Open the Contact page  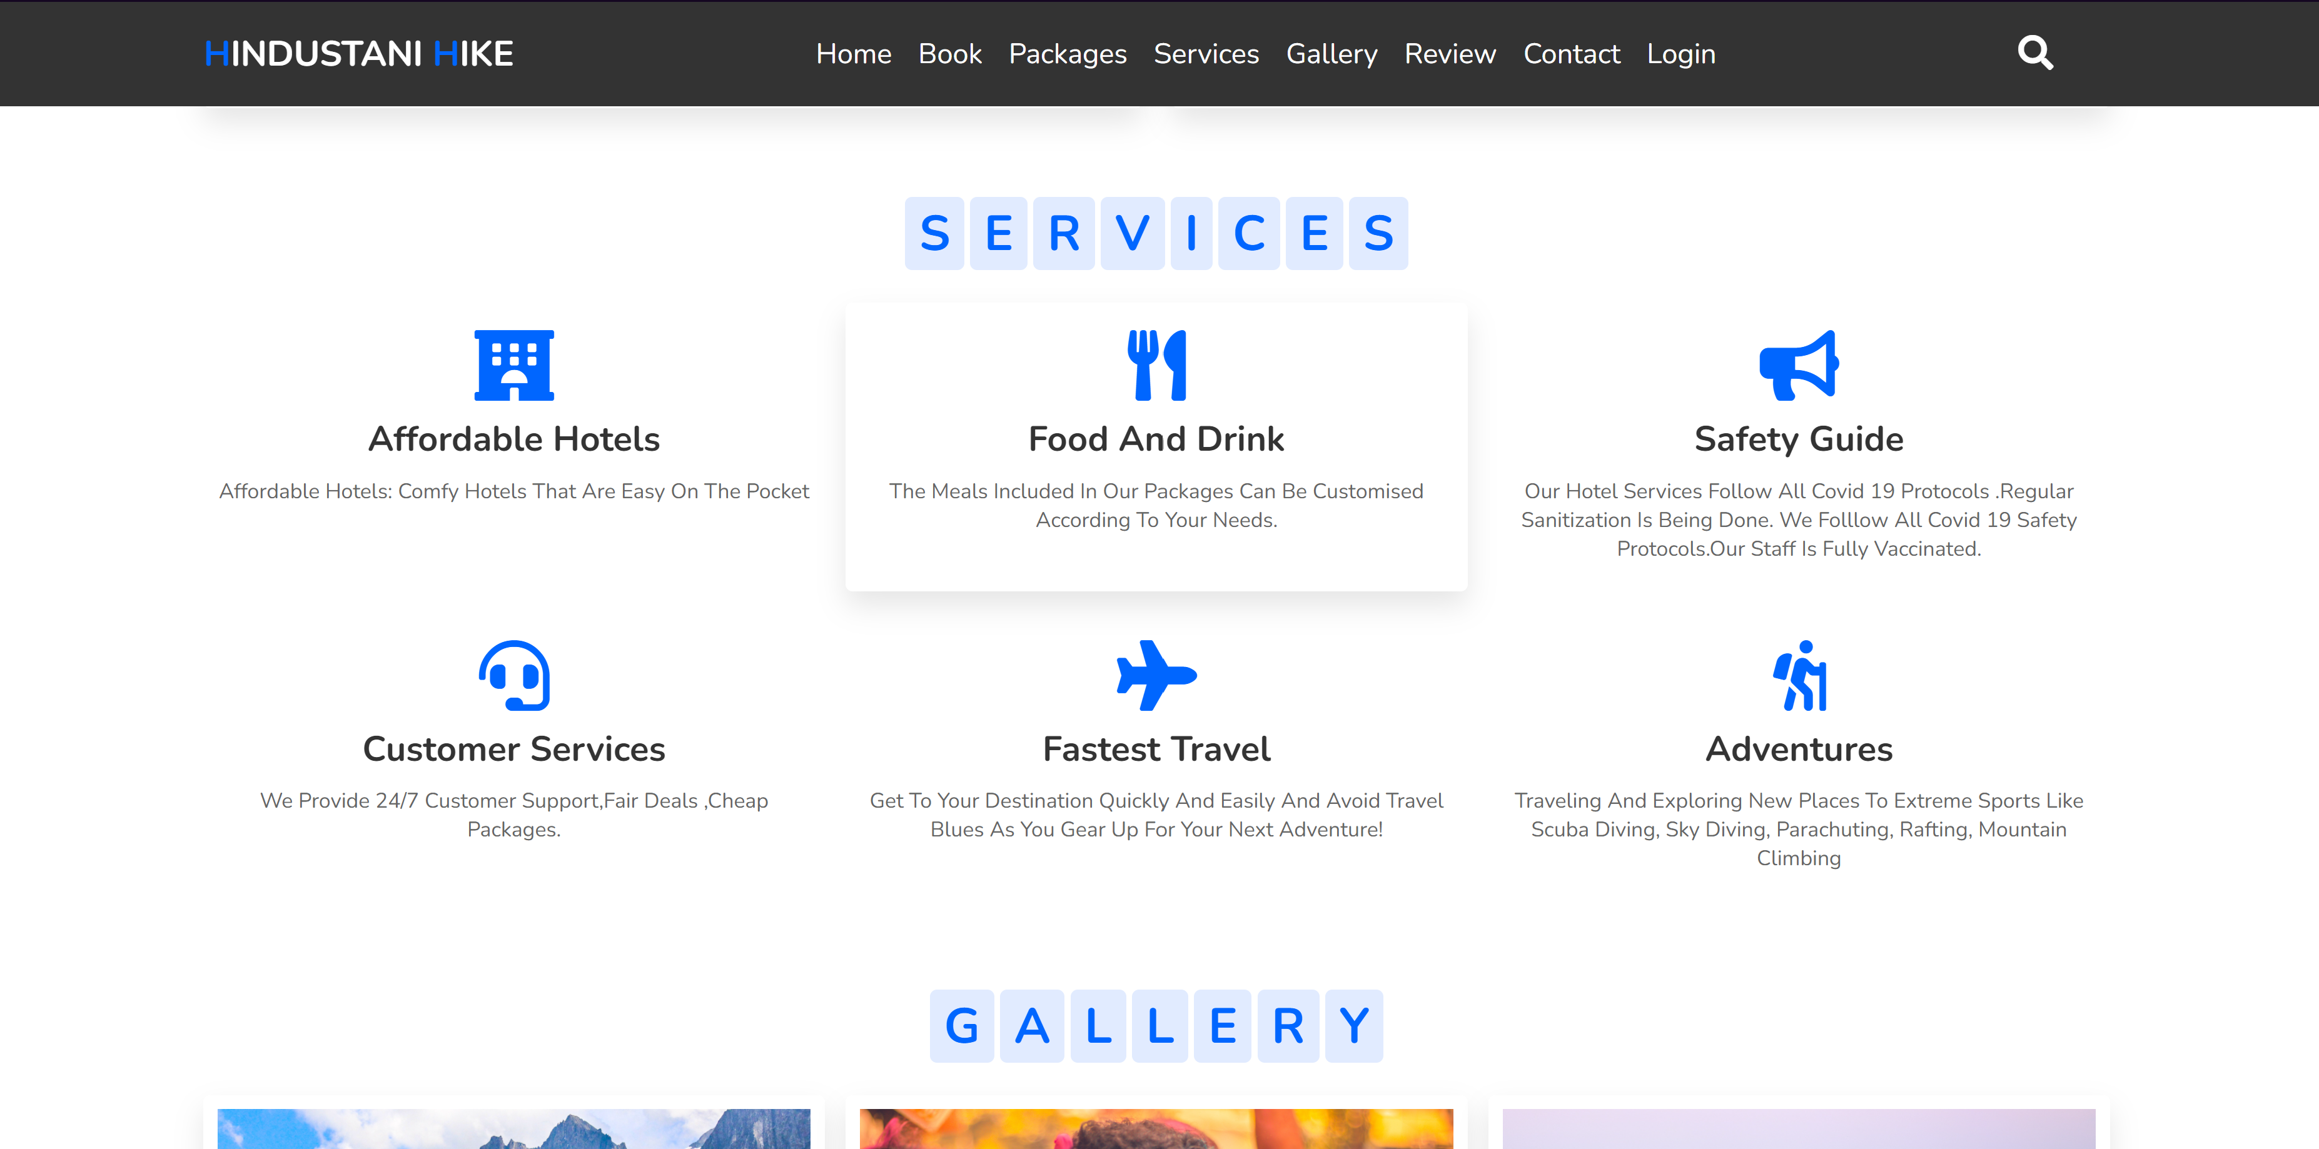(1572, 54)
